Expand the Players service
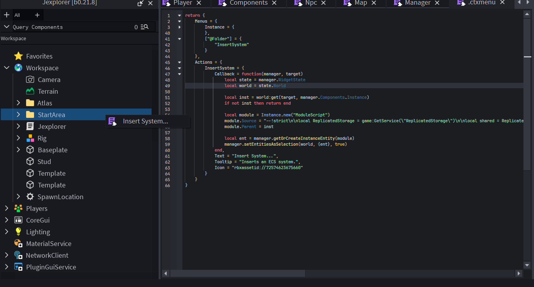 7,209
